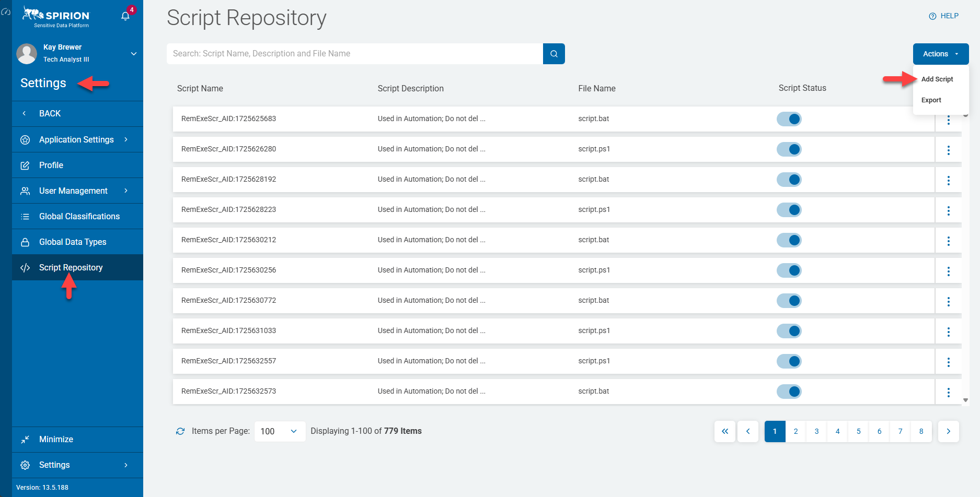The height and width of the screenshot is (497, 980).
Task: Open the Items per Page dropdown
Action: 279,431
